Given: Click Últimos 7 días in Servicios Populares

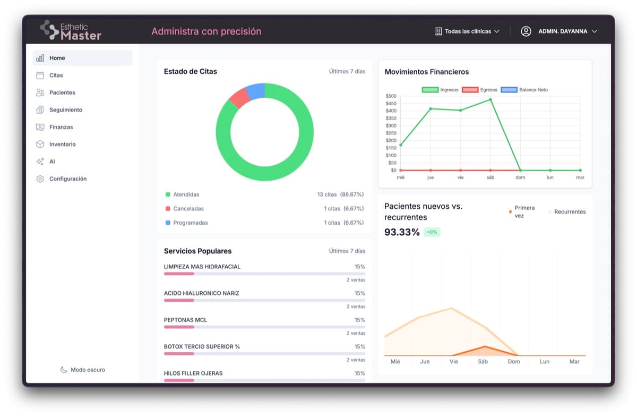Looking at the screenshot, I should tap(347, 251).
